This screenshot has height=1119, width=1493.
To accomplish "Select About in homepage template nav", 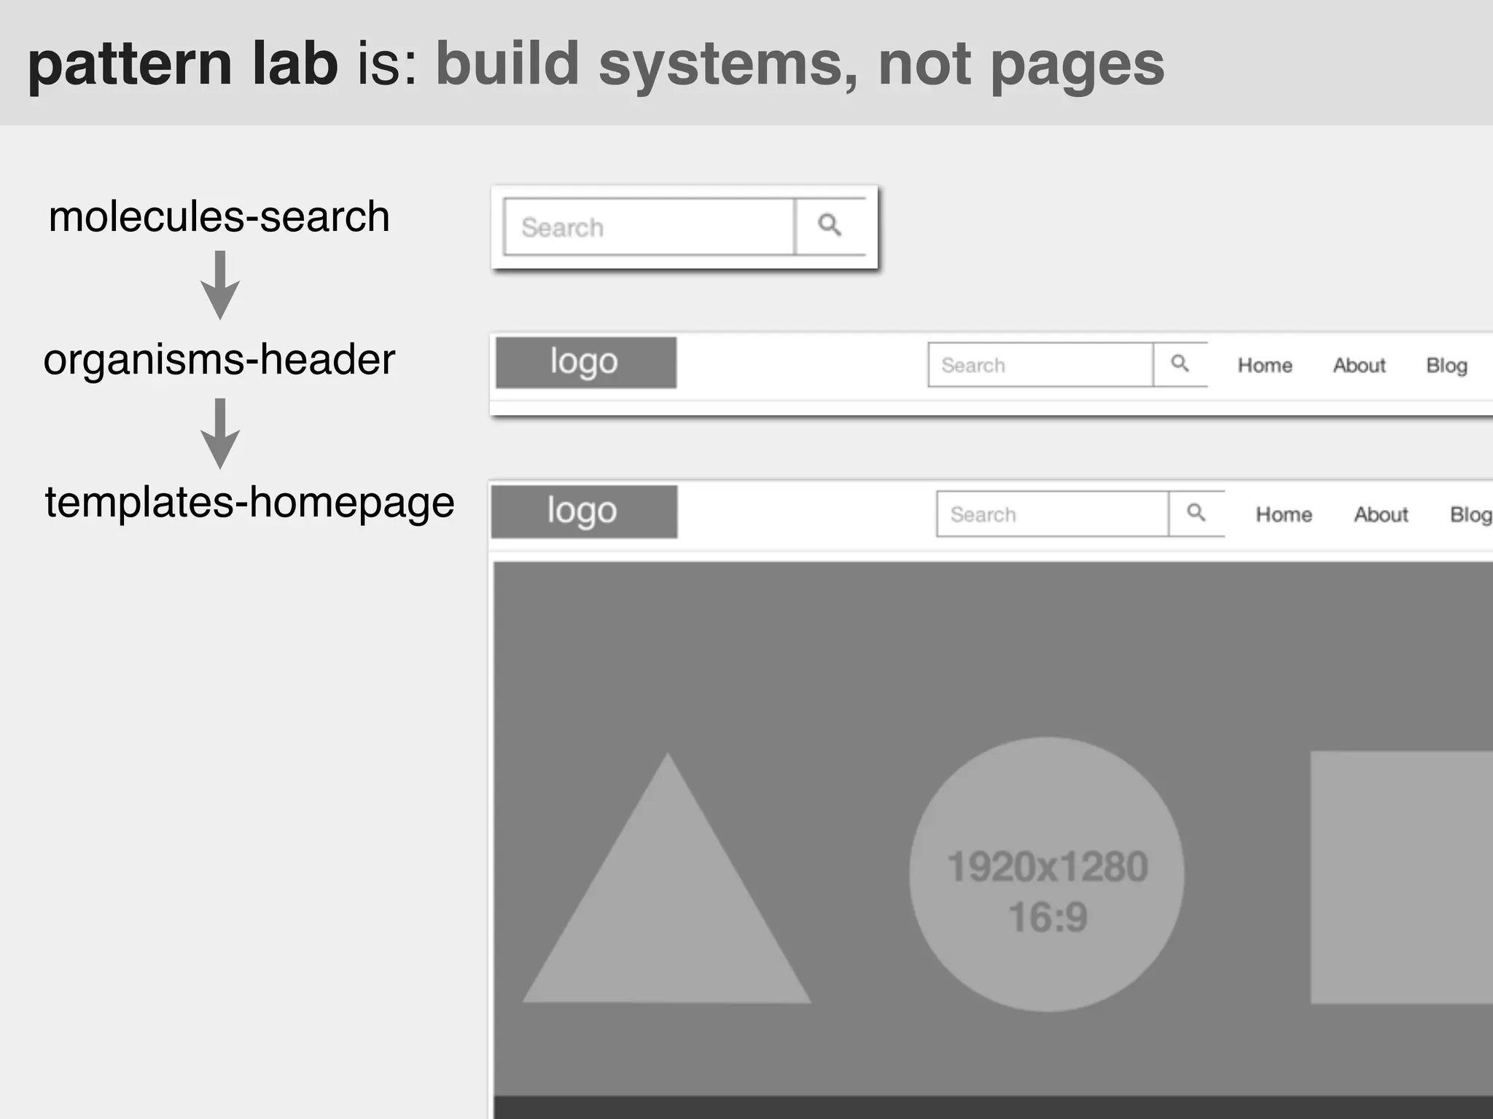I will (x=1381, y=515).
